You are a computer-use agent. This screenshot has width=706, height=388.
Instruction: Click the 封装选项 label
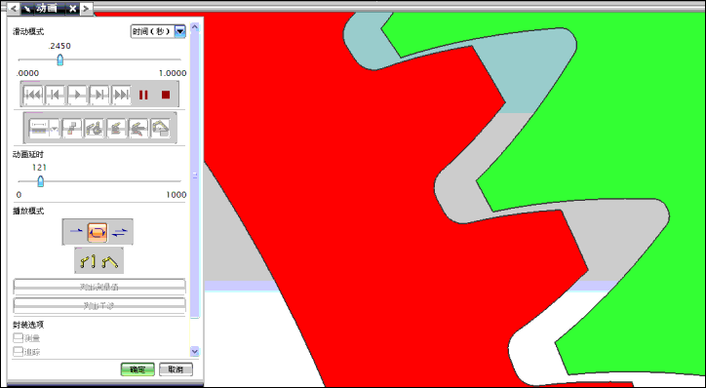click(x=28, y=325)
